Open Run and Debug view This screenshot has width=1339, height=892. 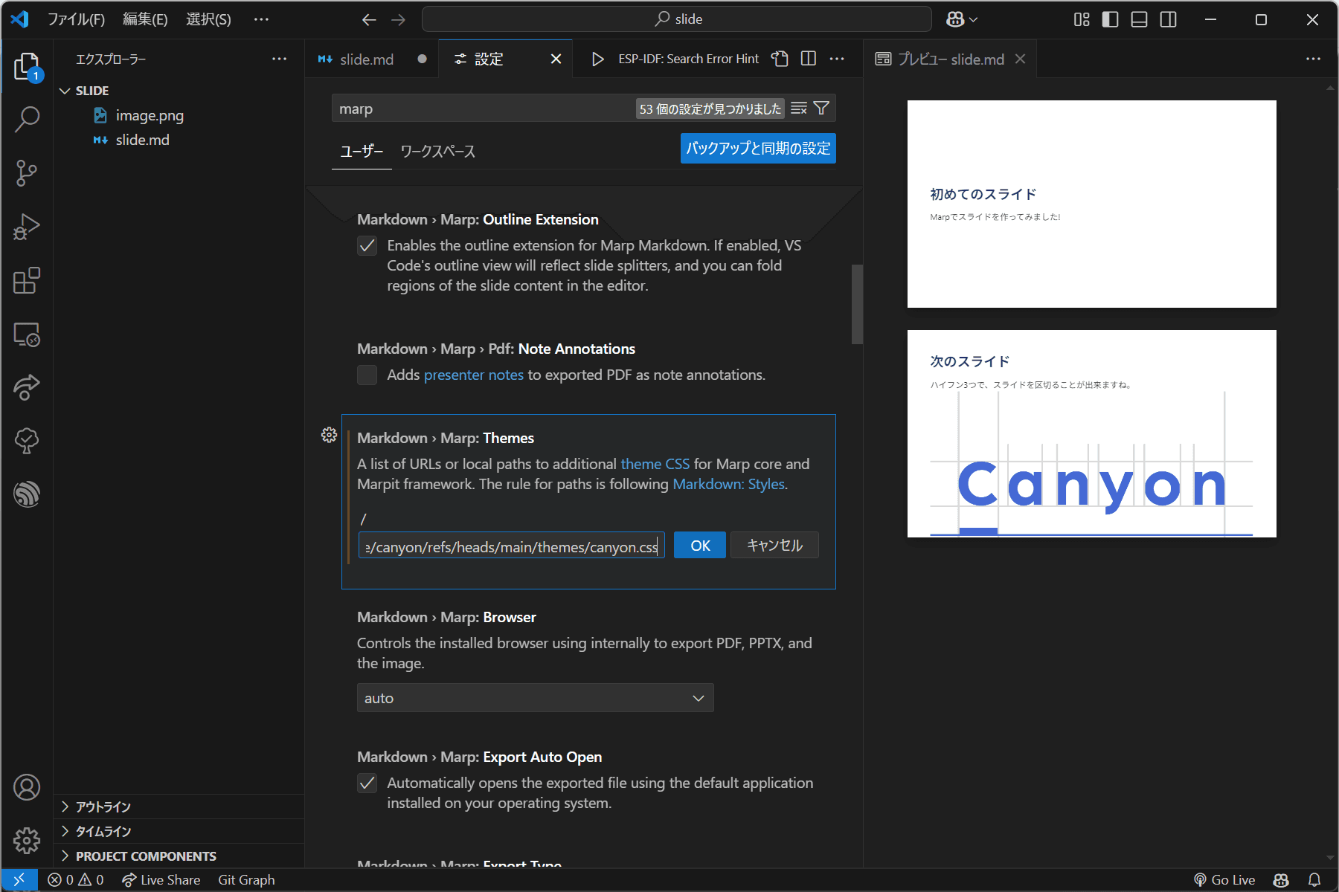click(x=27, y=227)
